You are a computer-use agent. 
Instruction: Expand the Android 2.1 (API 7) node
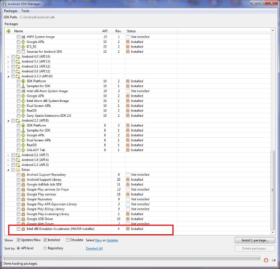8,155
